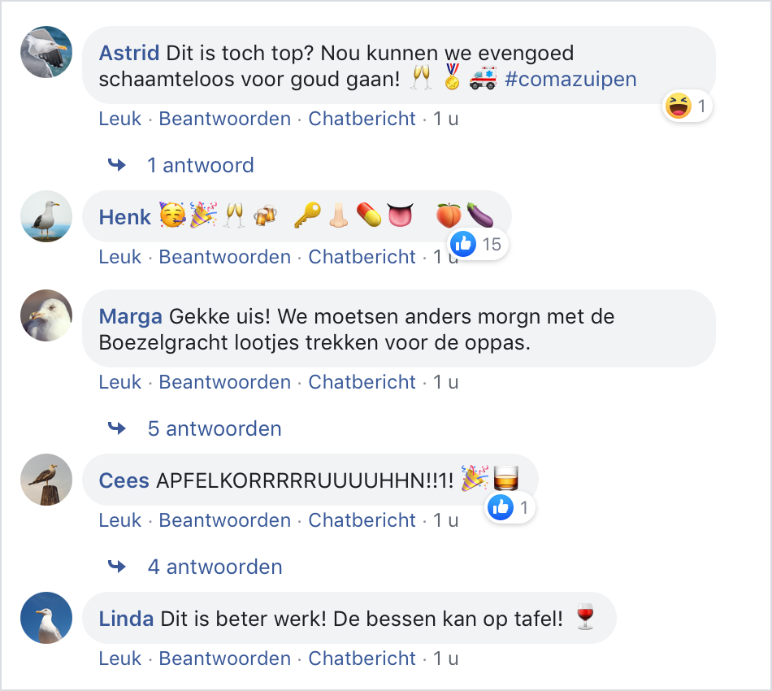Open Cees's profile by name
The width and height of the screenshot is (772, 691).
click(x=124, y=480)
